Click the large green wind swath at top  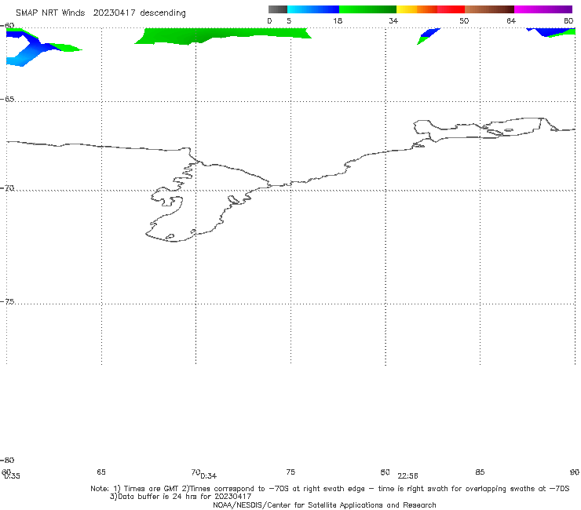(x=222, y=35)
